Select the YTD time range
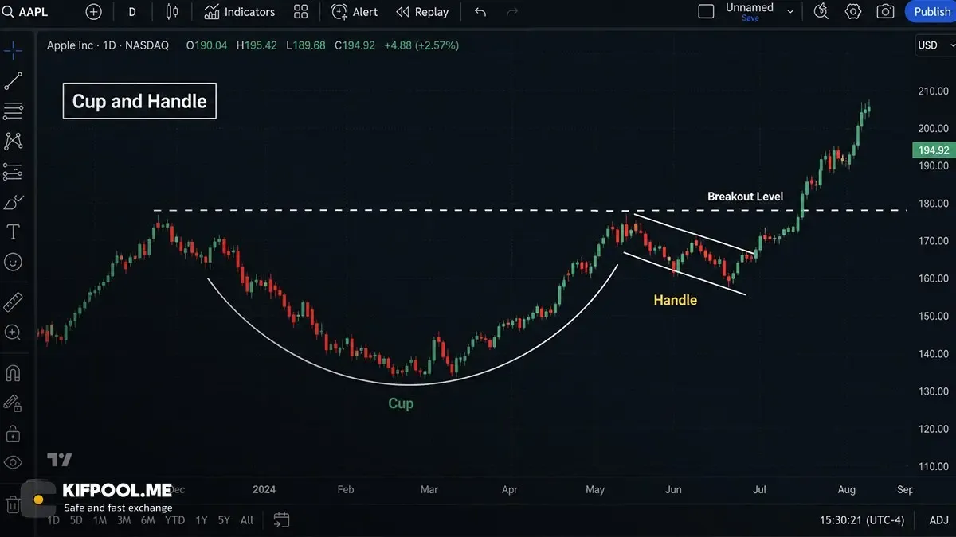 point(174,520)
